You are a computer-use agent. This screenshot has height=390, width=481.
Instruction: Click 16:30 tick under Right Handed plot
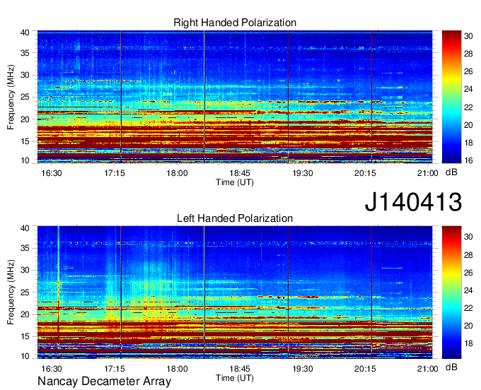52,173
